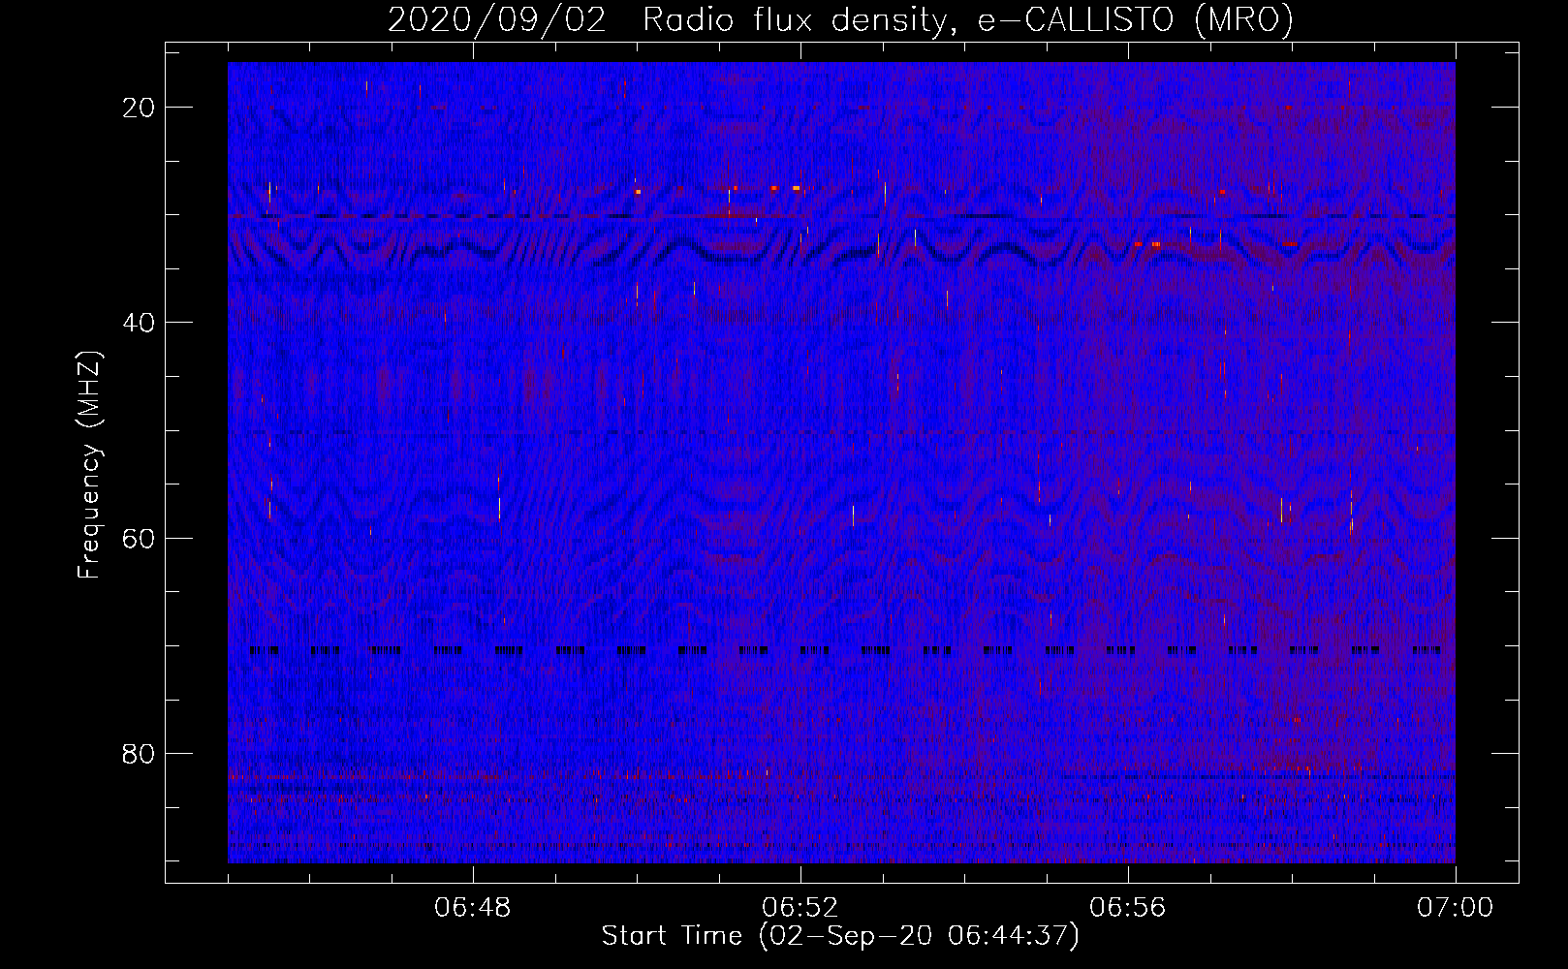
Task: Click the 'Frequency (MHZ)' axis label
Action: [89, 464]
